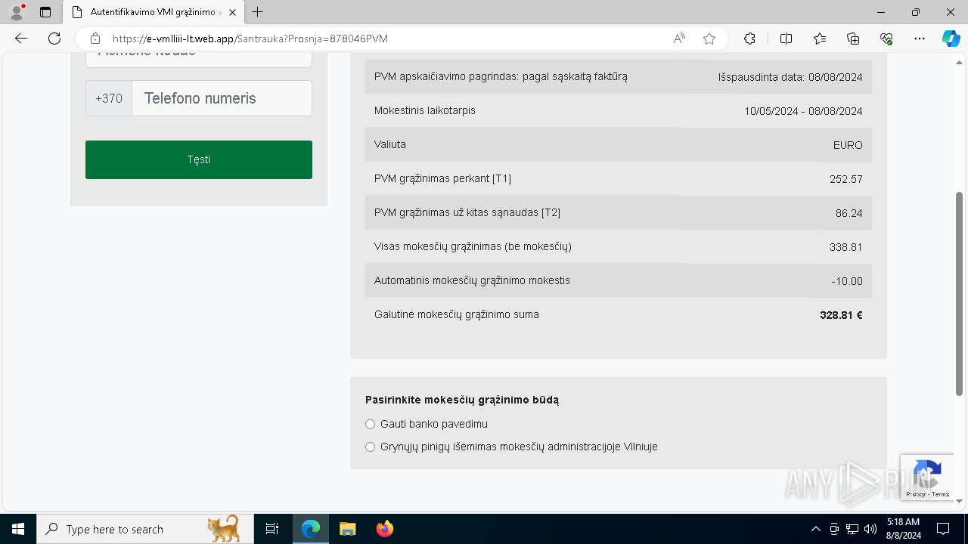The width and height of the screenshot is (968, 544).
Task: Click the Tęsti button
Action: [199, 159]
